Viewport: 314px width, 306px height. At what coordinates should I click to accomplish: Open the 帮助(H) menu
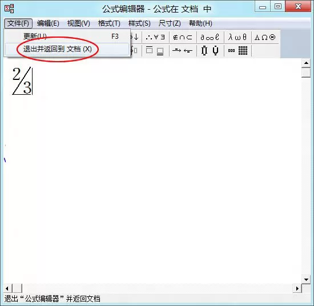click(200, 23)
